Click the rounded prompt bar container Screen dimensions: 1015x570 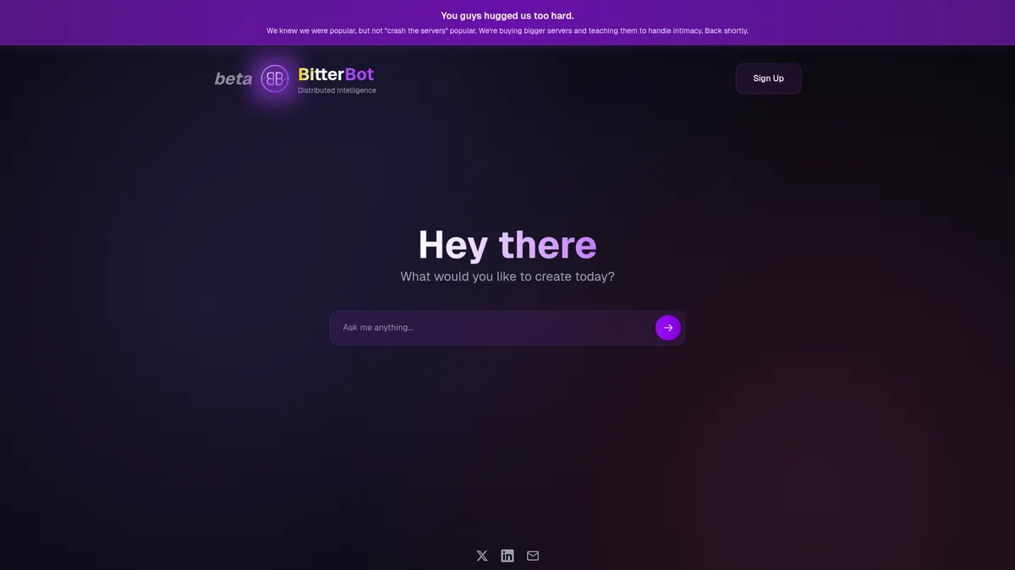point(507,327)
